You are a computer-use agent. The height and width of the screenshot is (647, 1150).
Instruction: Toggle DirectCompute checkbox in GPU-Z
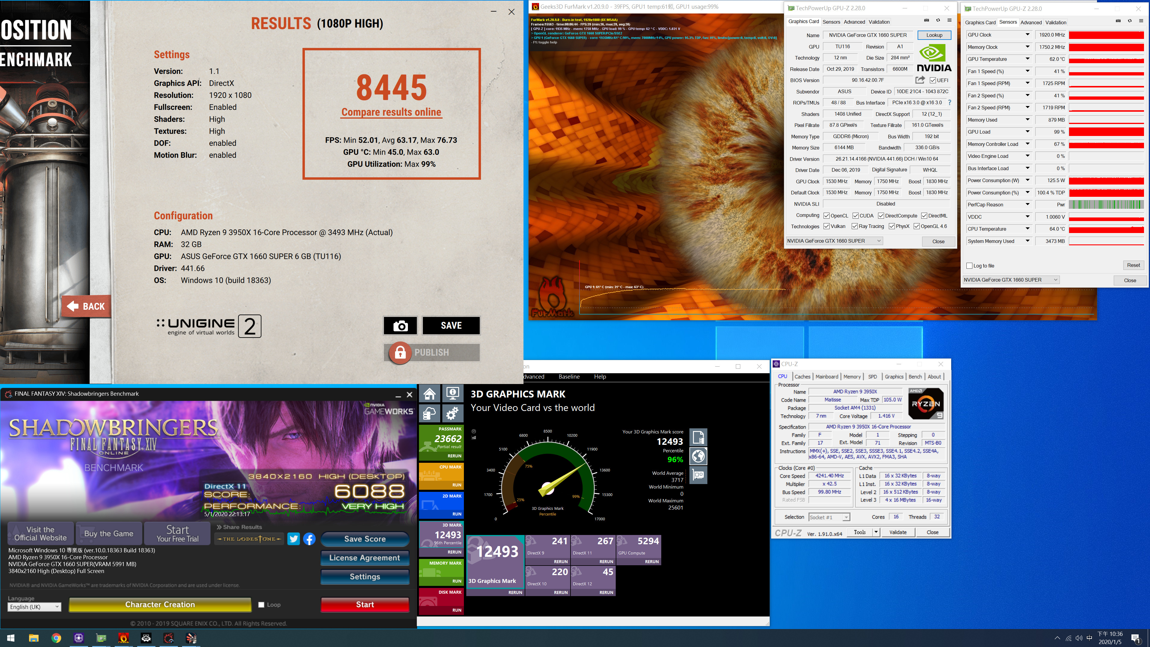pyautogui.click(x=881, y=216)
